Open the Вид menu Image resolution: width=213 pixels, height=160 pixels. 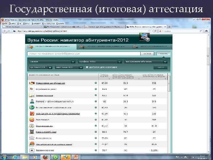point(19,23)
